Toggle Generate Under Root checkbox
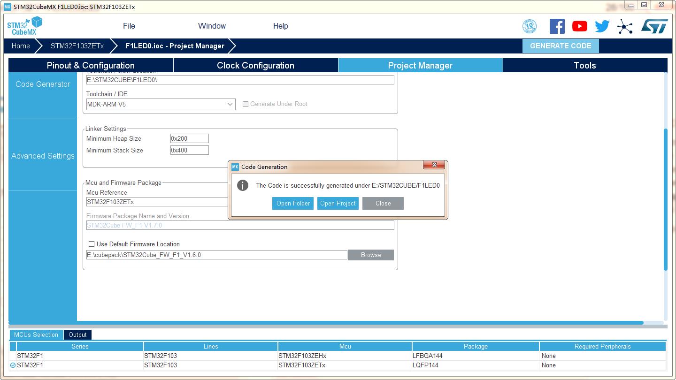The height and width of the screenshot is (380, 676). click(245, 104)
